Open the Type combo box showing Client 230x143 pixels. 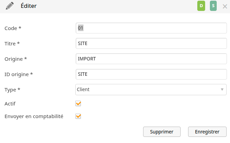coord(151,89)
